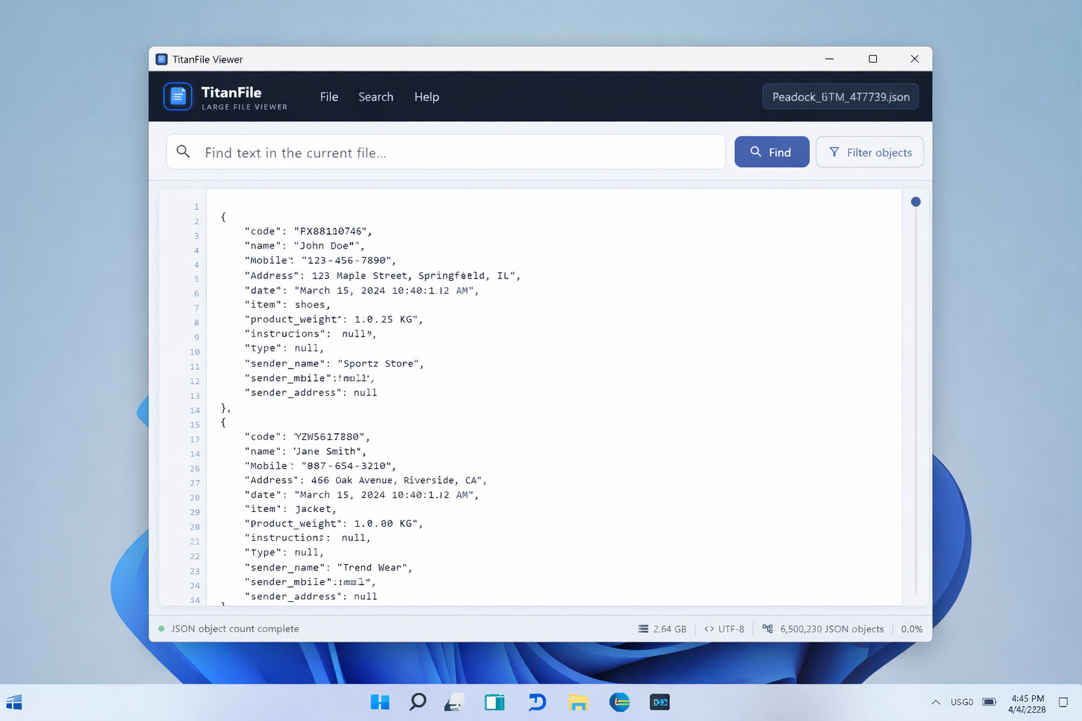The height and width of the screenshot is (721, 1082).
Task: Select the "Trend Wear" sender name line
Action: click(x=328, y=568)
